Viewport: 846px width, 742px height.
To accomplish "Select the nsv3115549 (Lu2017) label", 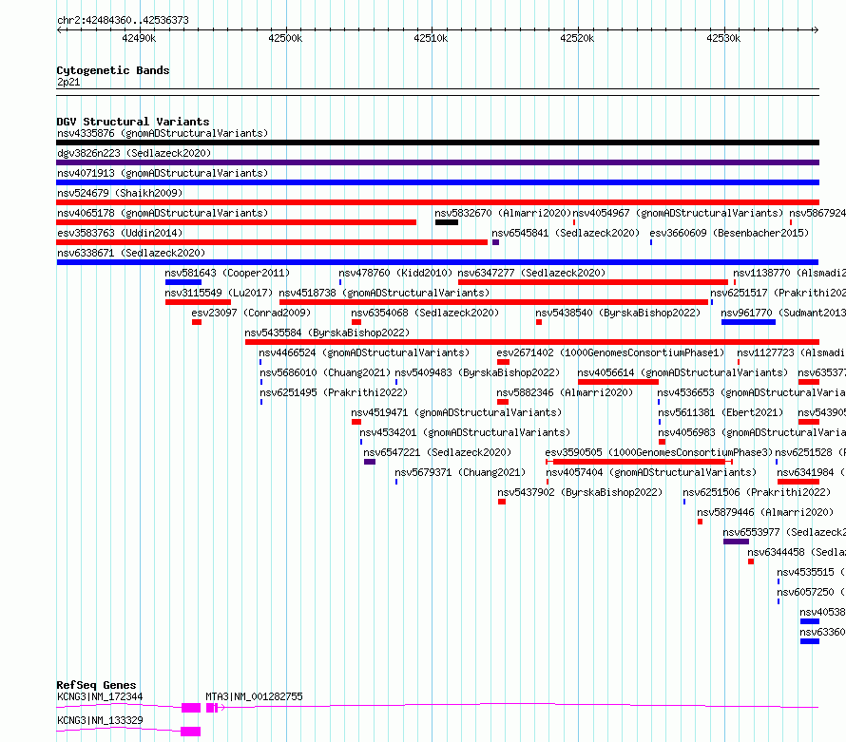I will click(219, 293).
